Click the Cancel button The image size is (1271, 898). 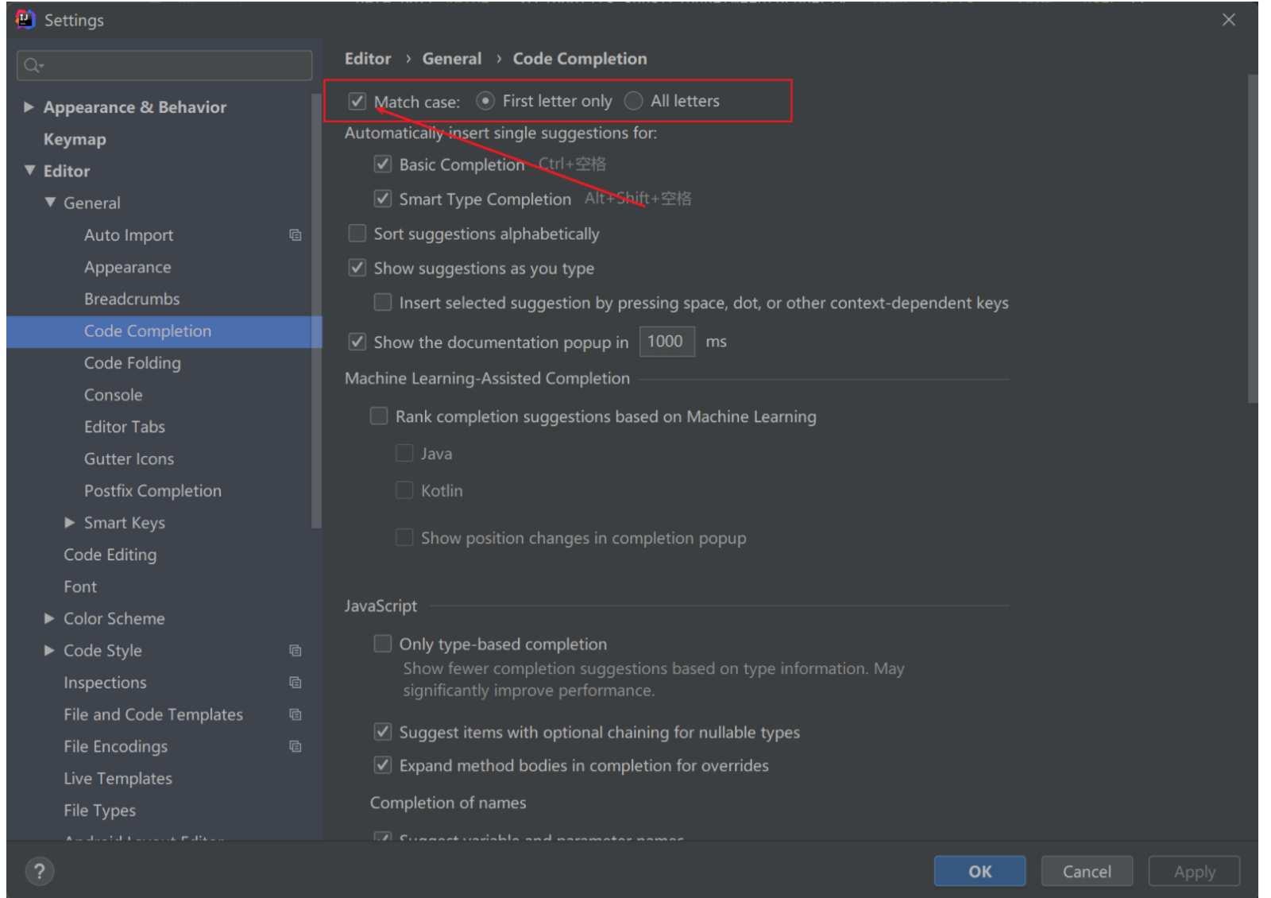(1087, 871)
